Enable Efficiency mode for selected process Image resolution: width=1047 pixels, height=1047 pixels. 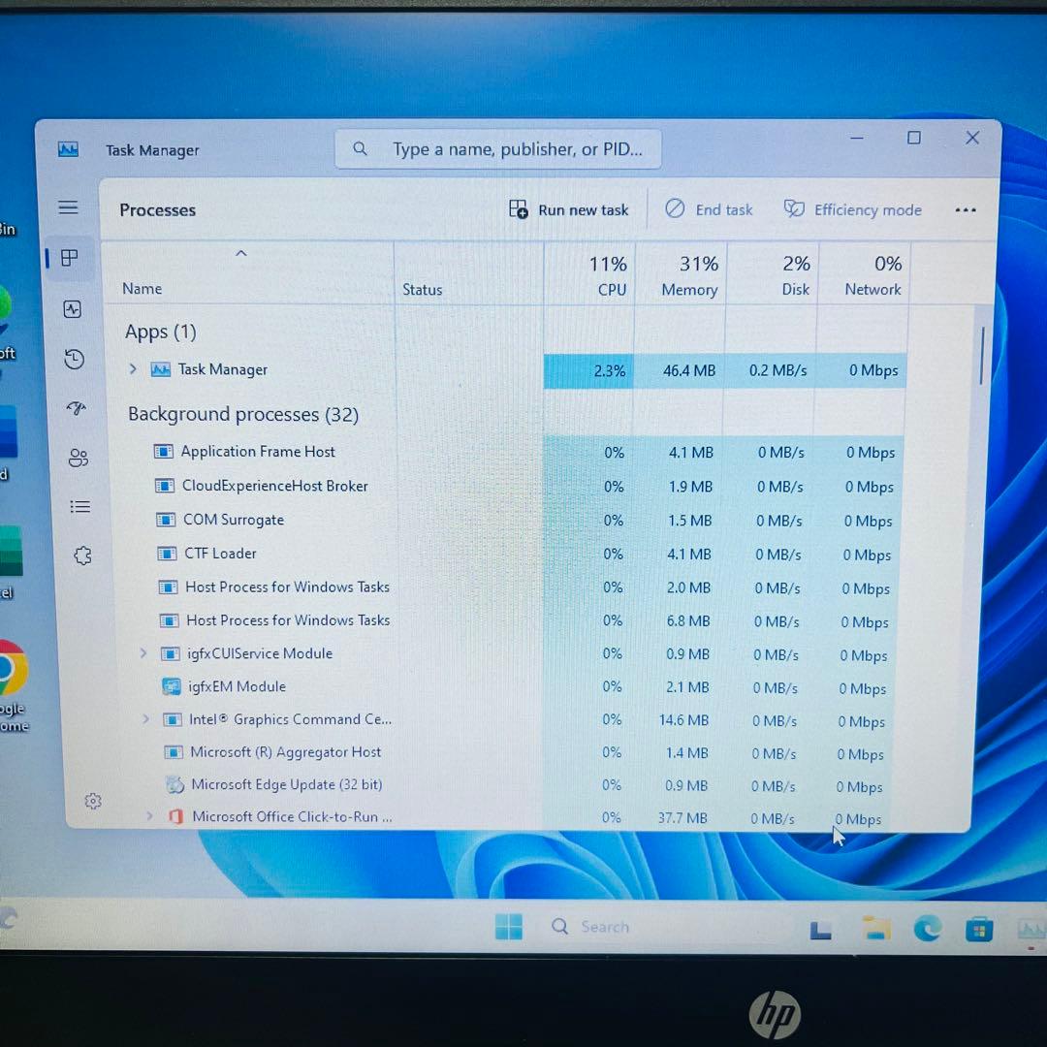(852, 209)
